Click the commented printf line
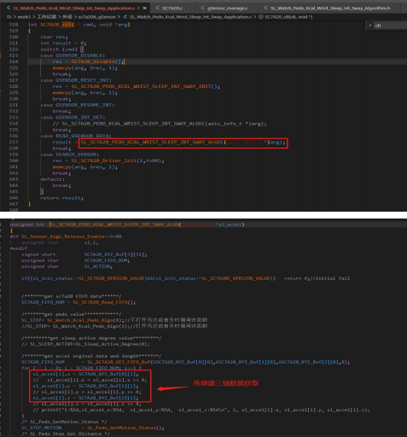Image resolution: width=407 pixels, height=437 pixels. pos(201,410)
